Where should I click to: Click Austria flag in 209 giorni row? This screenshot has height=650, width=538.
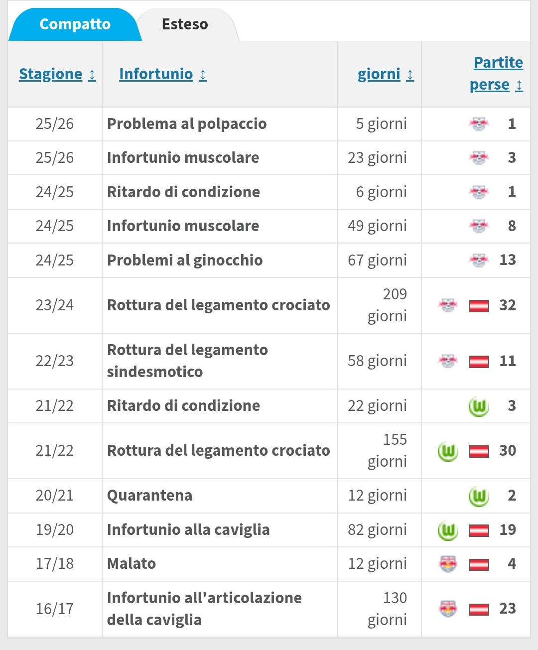pos(479,305)
